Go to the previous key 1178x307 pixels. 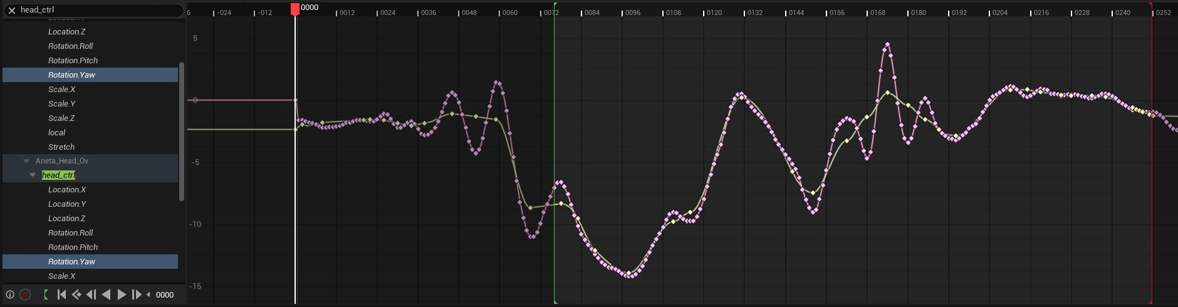[x=76, y=294]
